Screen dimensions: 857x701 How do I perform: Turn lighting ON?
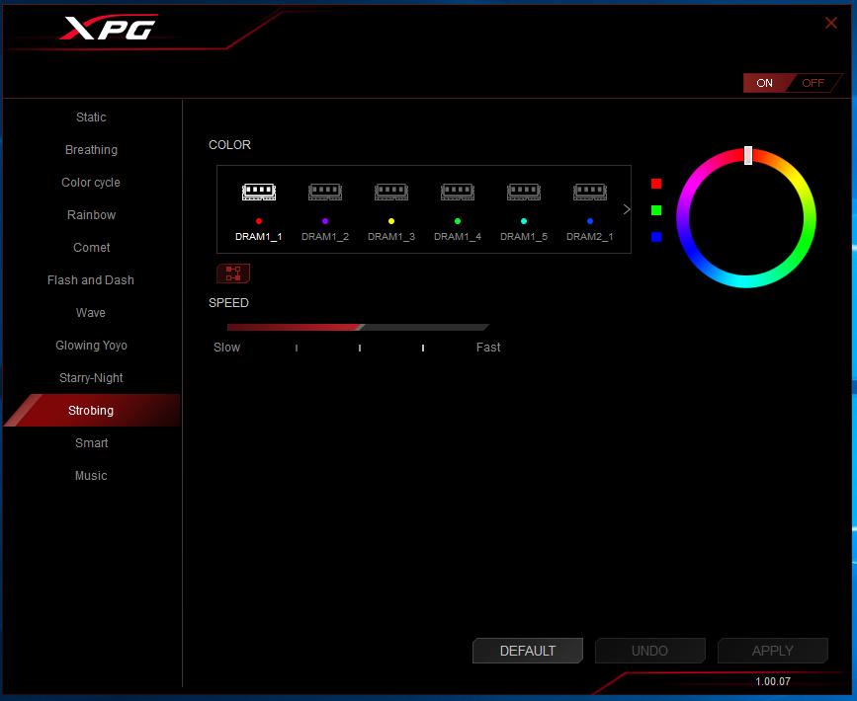click(x=765, y=83)
